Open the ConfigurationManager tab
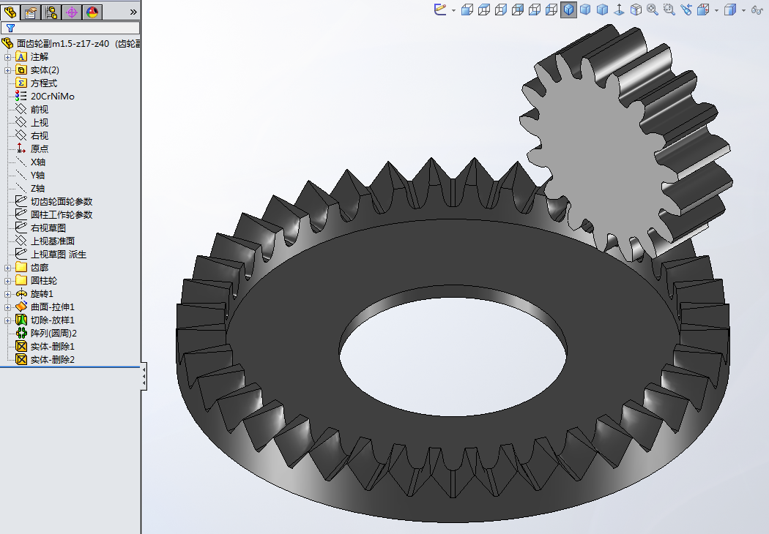The image size is (769, 534). coord(51,12)
